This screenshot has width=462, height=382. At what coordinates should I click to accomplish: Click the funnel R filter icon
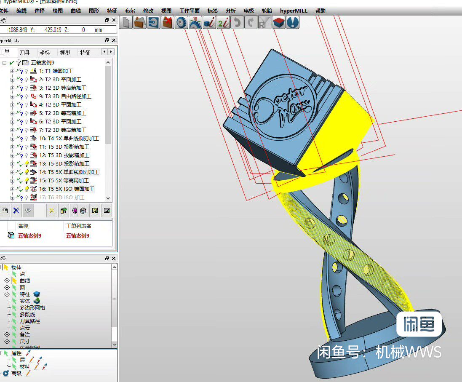264,23
